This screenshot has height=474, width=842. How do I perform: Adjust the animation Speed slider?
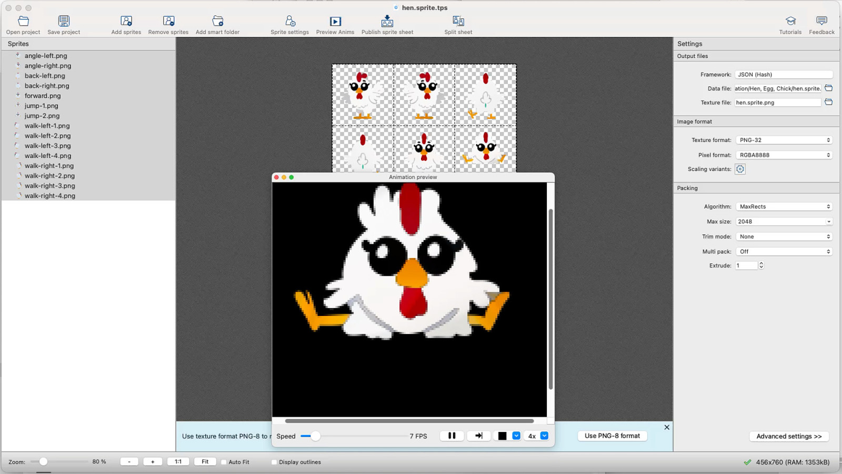[x=315, y=436]
